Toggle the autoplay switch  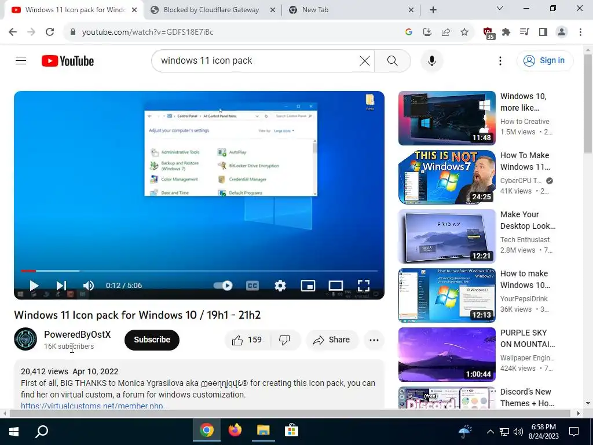point(223,286)
